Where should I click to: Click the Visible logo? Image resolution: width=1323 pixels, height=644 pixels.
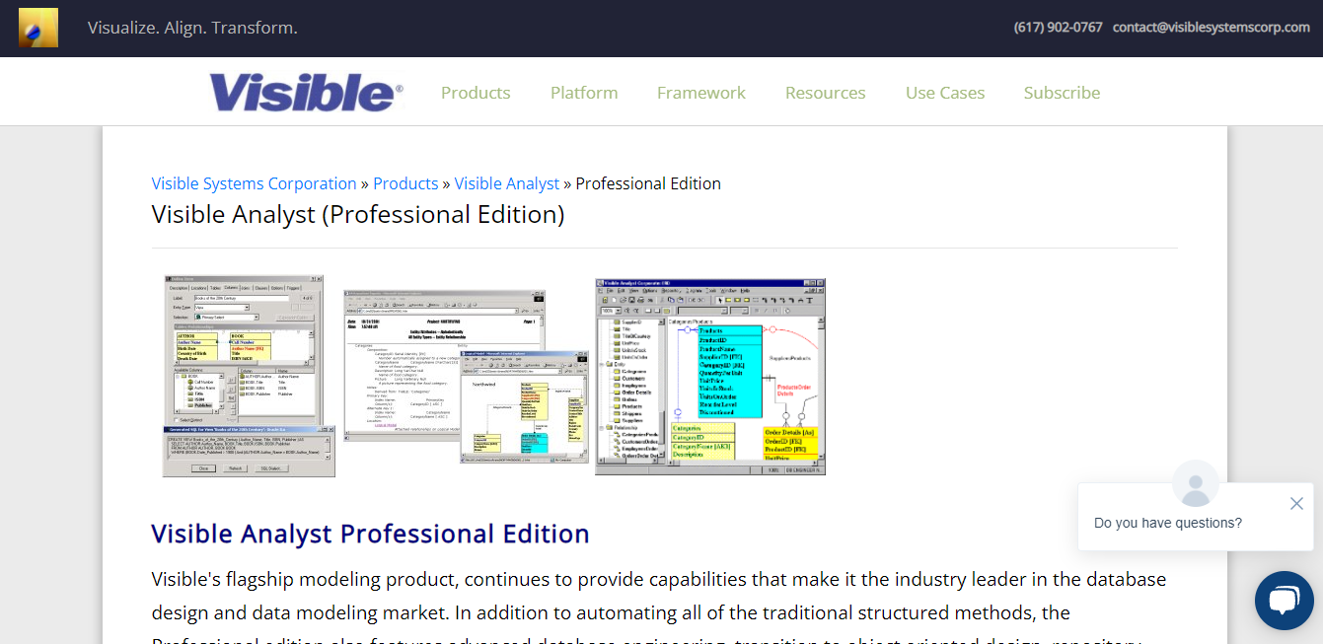coord(306,93)
